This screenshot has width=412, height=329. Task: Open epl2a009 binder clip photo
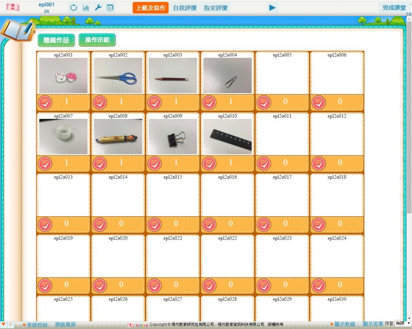pos(173,137)
